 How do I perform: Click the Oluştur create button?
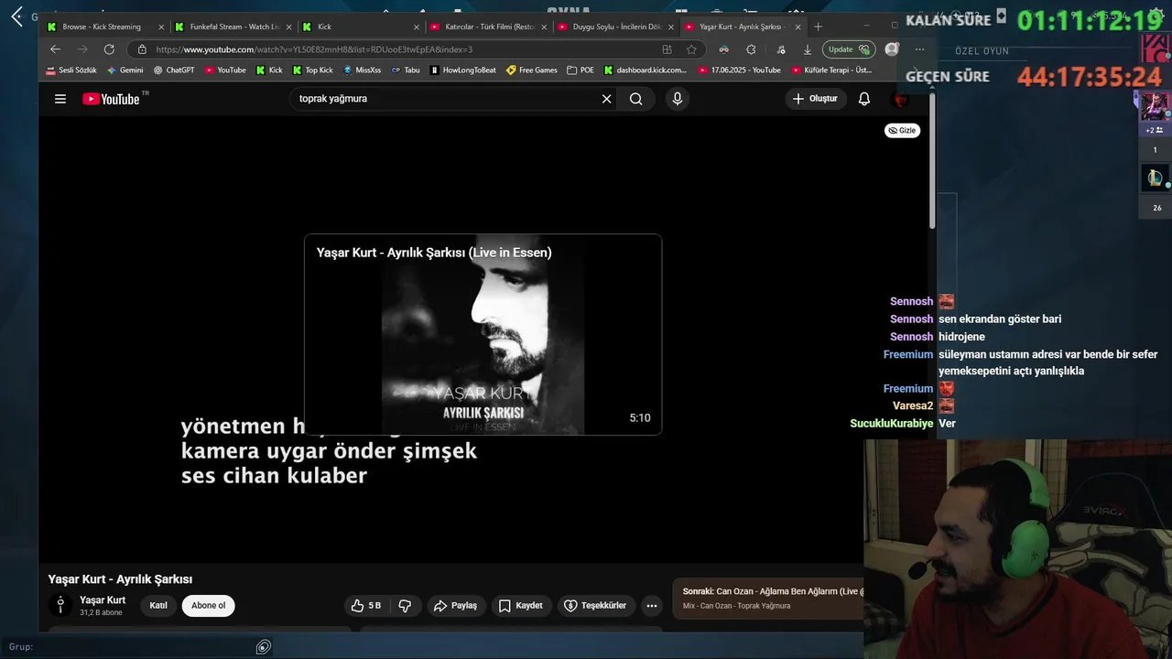point(815,99)
